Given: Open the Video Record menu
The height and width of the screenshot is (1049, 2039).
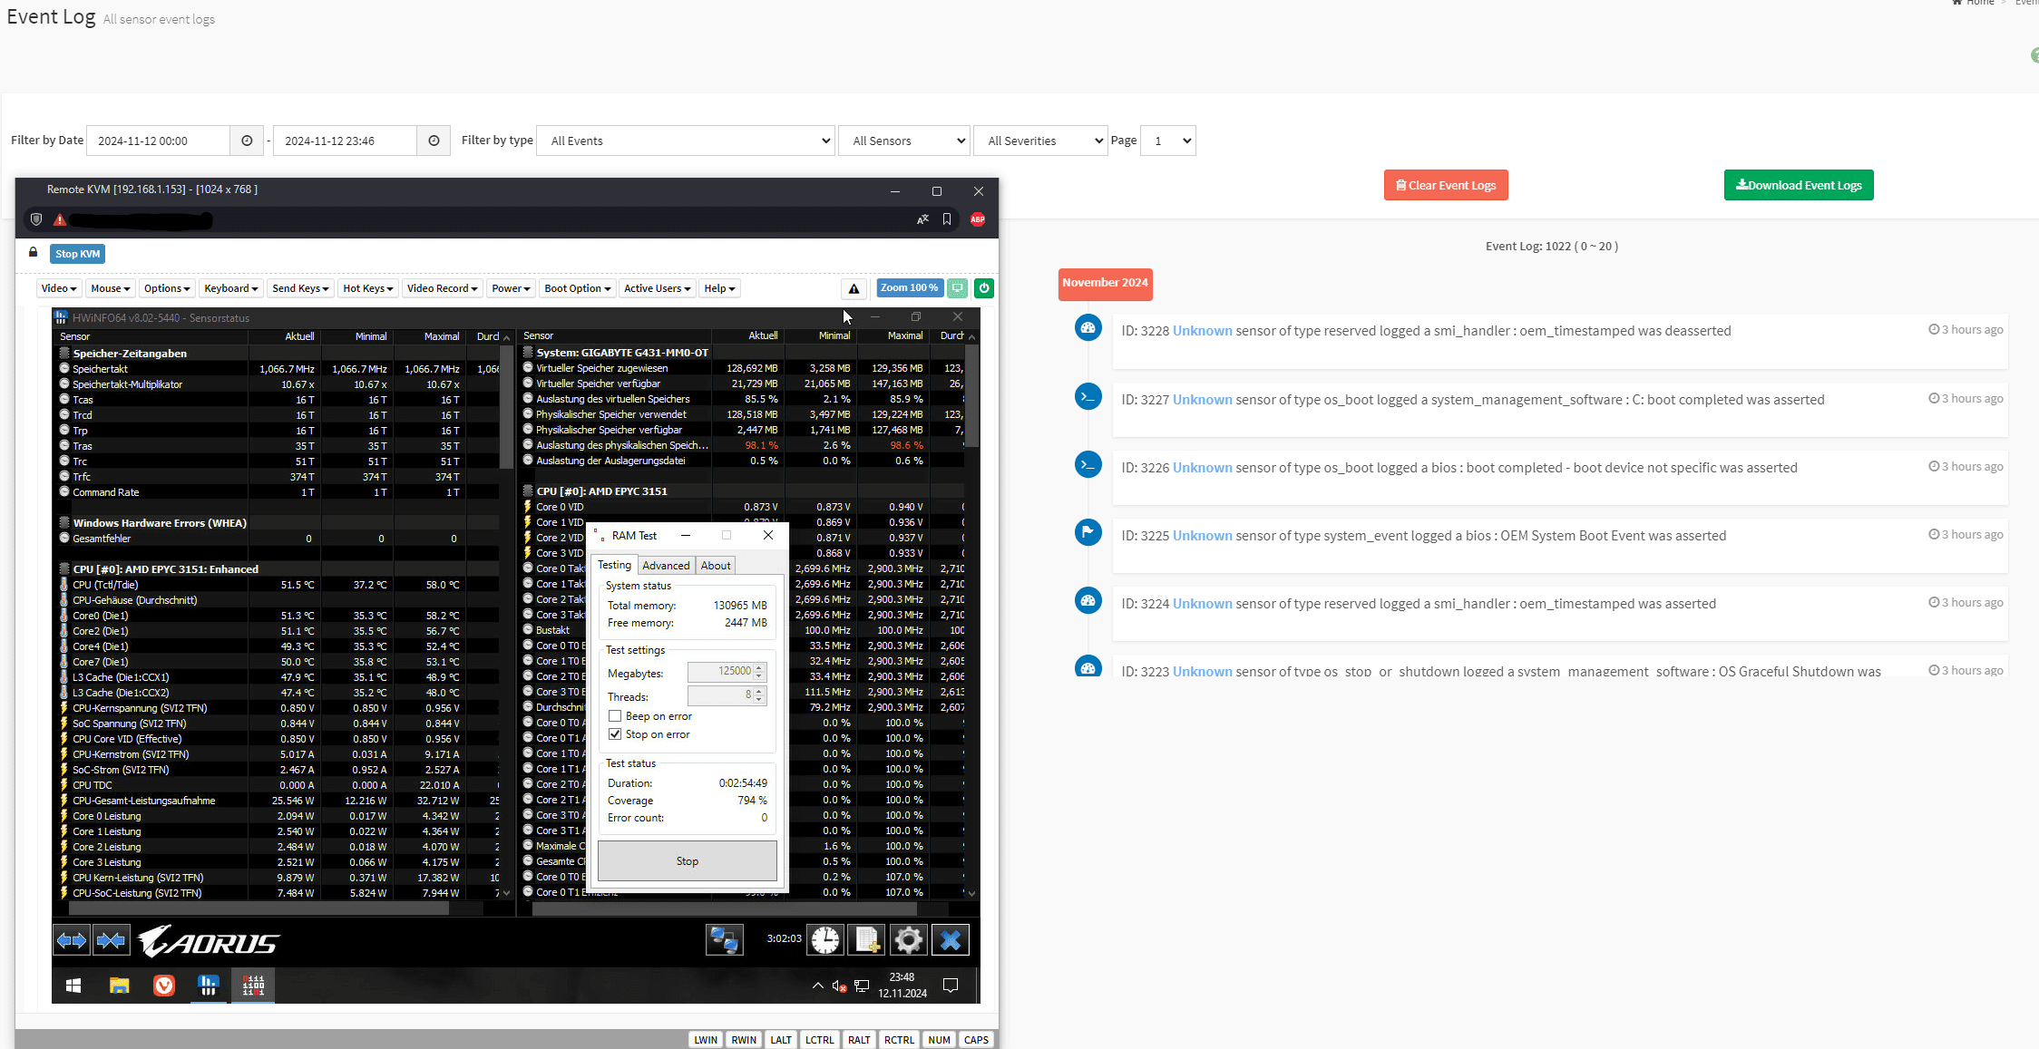Looking at the screenshot, I should pyautogui.click(x=442, y=288).
